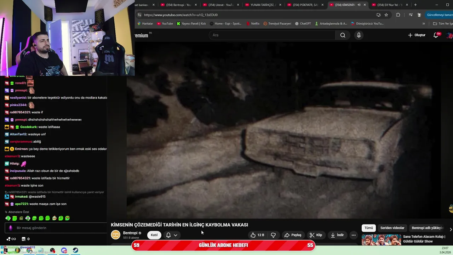Like the video with thumbs-up button
Screen dimensions: 453x255
pyautogui.click(x=257, y=235)
